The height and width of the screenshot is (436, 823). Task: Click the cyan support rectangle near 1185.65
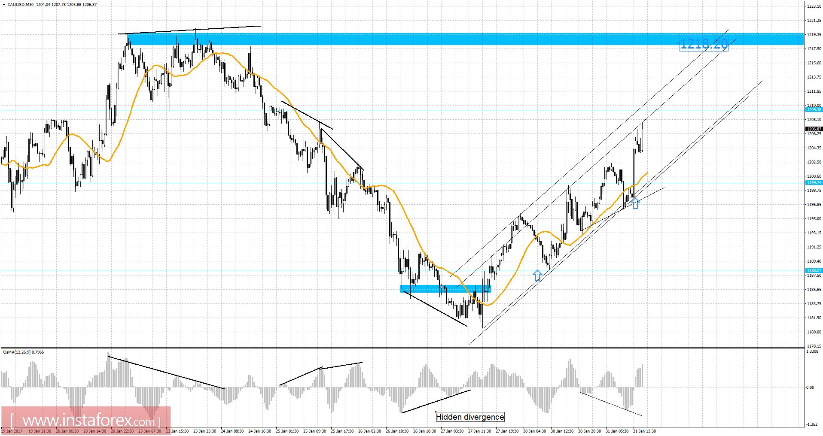445,288
